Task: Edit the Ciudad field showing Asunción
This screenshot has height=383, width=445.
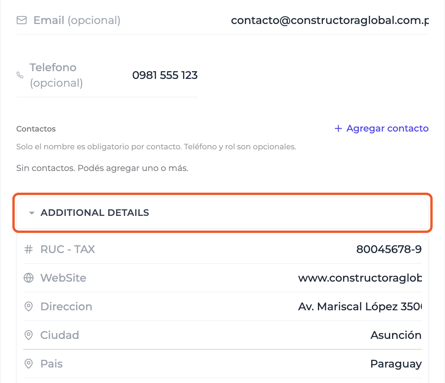Action: (x=396, y=335)
